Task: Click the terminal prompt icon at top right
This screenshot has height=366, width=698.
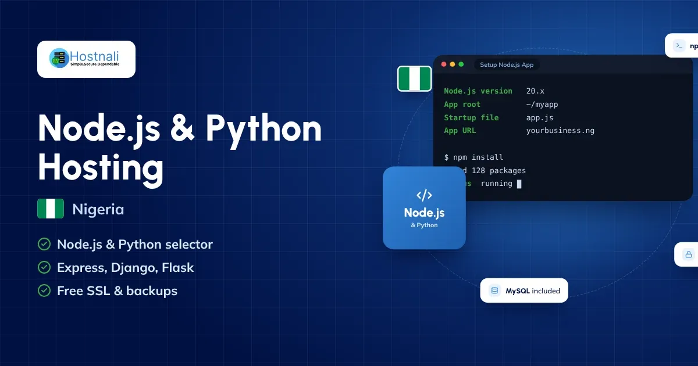Action: pyautogui.click(x=679, y=46)
